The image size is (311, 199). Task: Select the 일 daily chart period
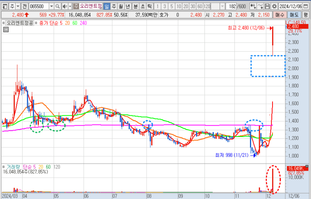tap(107, 7)
